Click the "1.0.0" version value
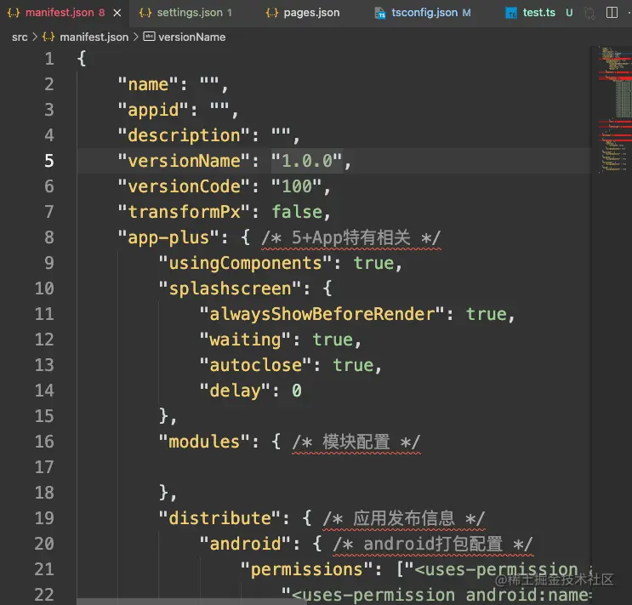Screen dimensions: 632x605 click(307, 161)
